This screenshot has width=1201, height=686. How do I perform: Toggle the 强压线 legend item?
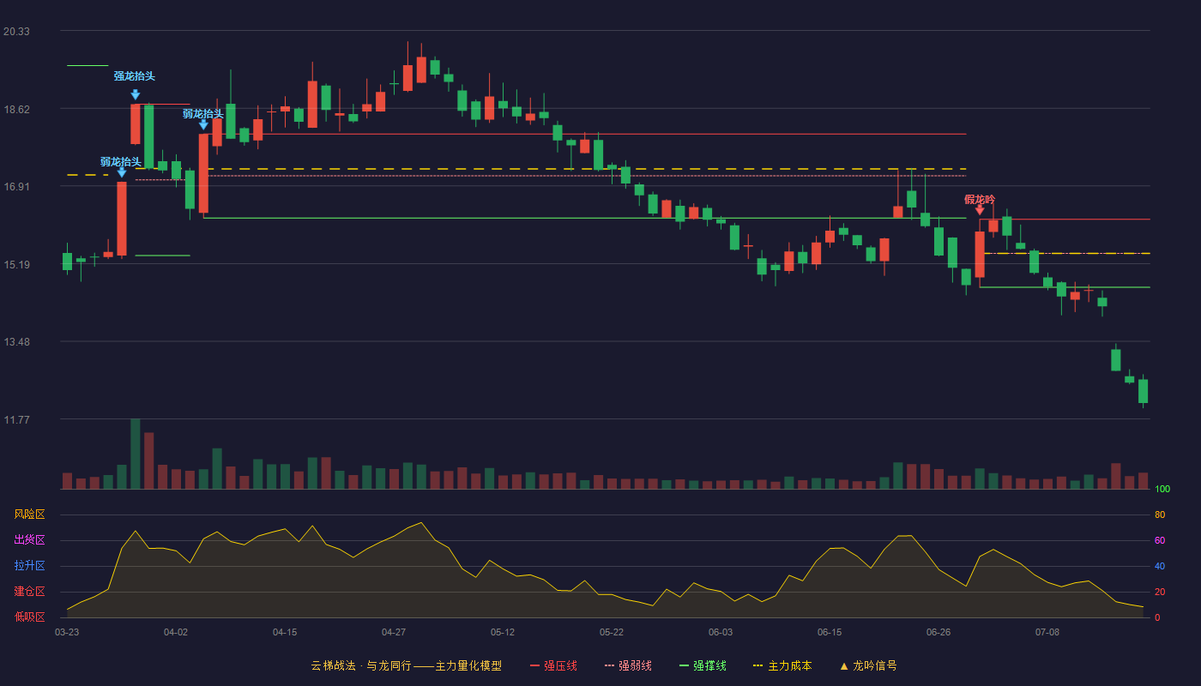click(x=553, y=665)
